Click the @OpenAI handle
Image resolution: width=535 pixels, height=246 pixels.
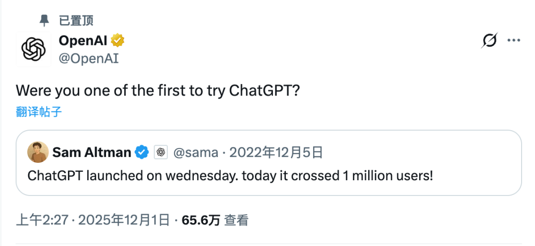[88, 58]
